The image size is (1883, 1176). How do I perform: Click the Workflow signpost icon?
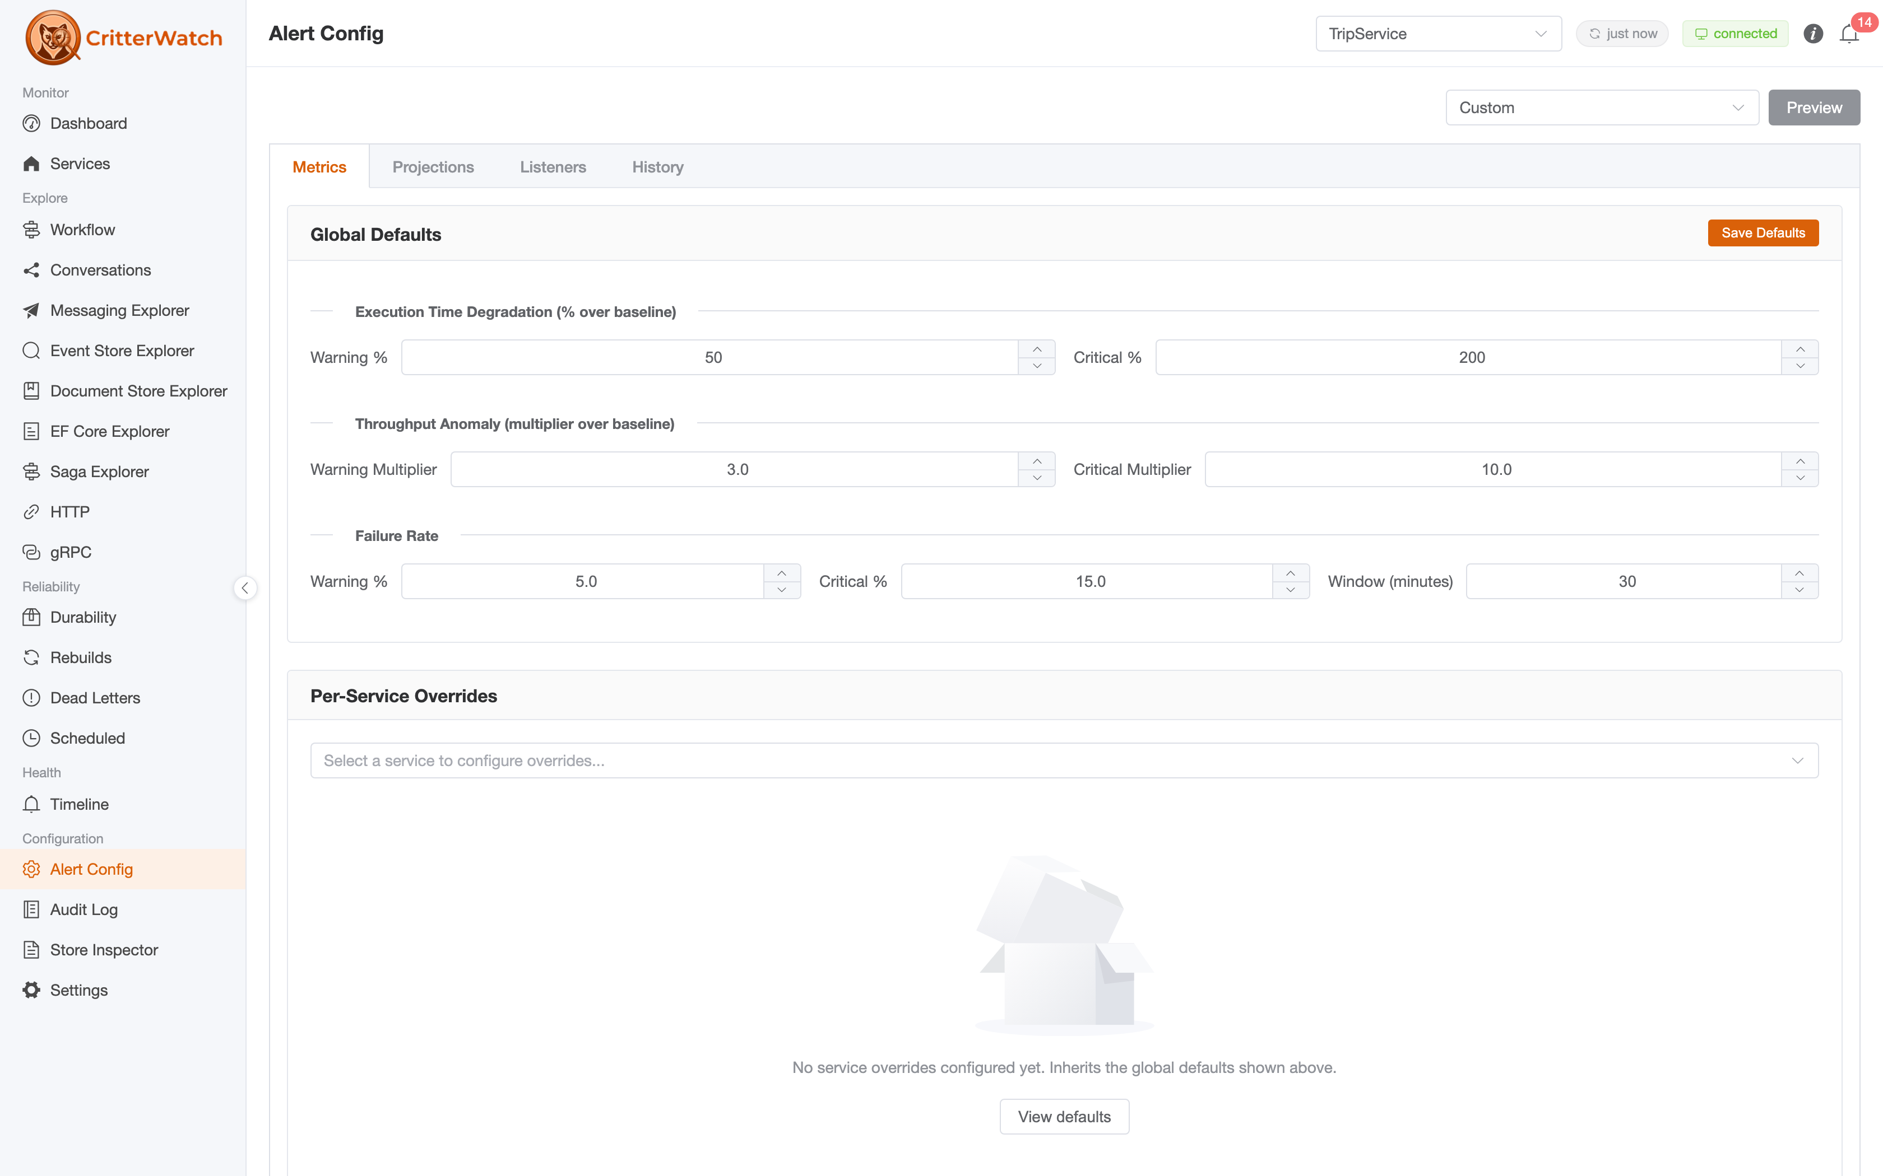coord(31,230)
